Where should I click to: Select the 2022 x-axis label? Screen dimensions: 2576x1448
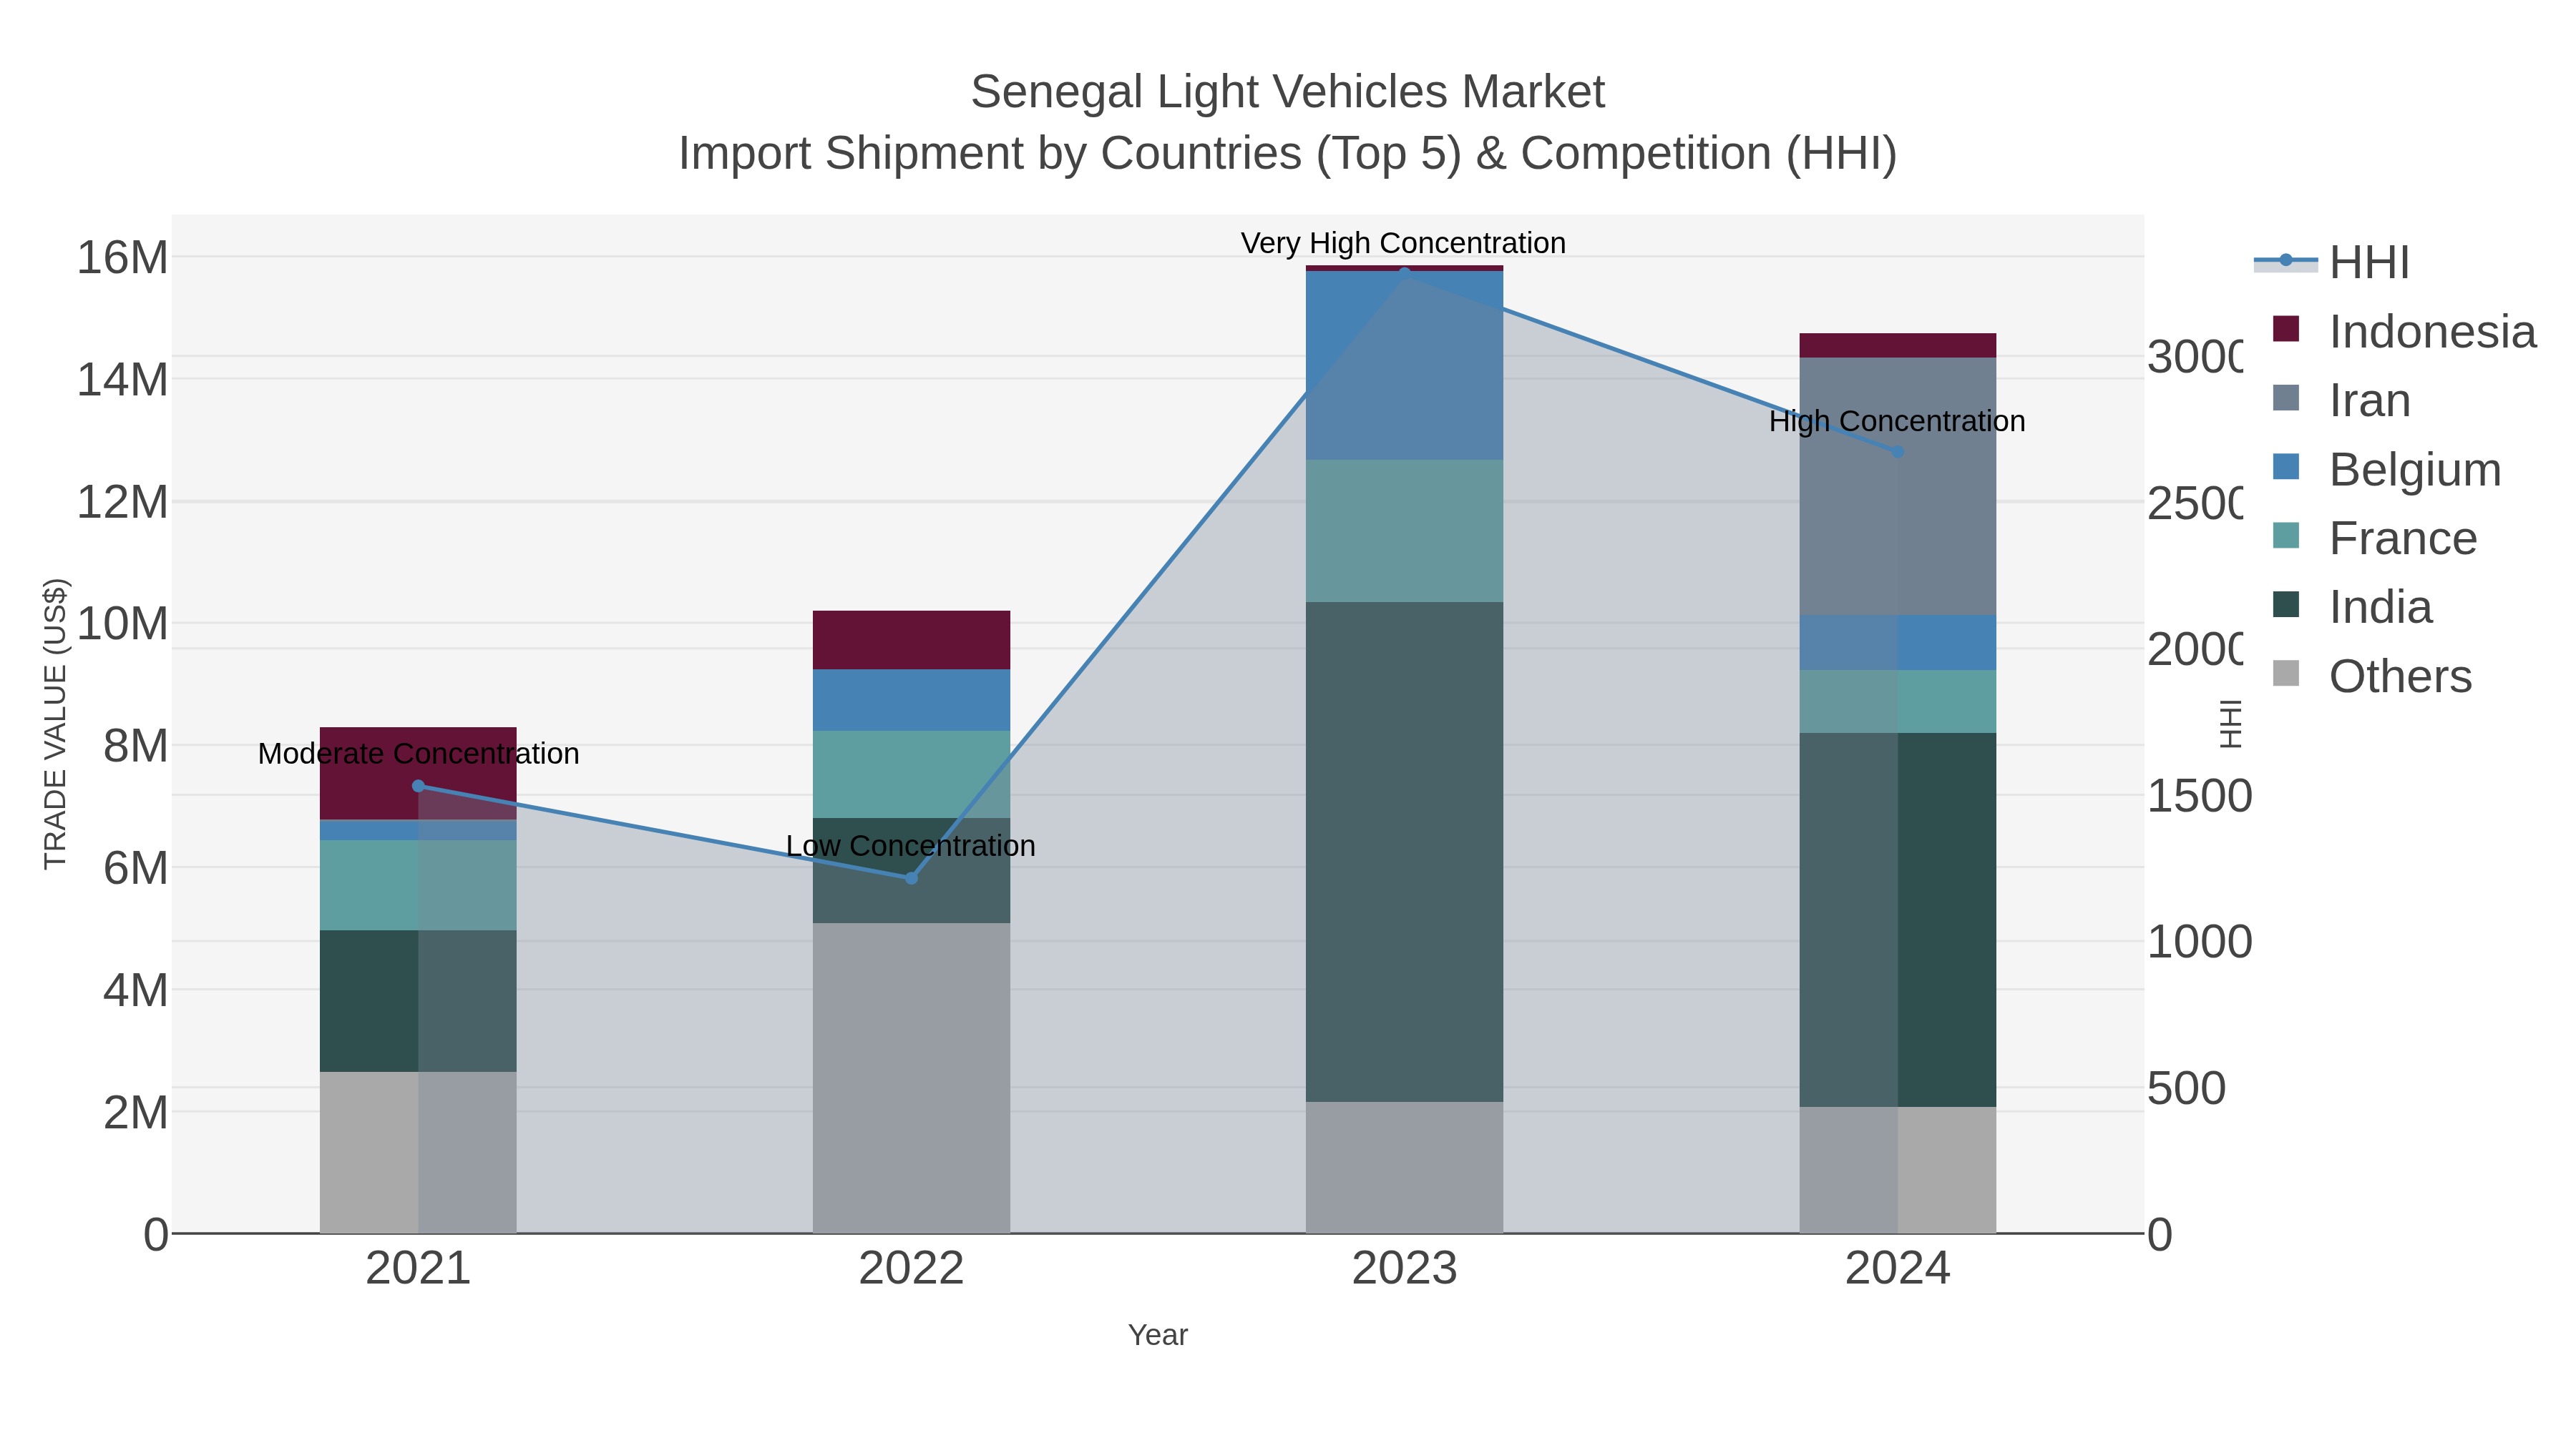(x=911, y=1269)
